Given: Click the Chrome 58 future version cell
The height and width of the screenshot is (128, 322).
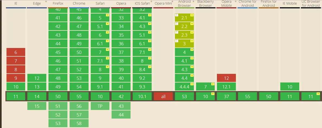Looking at the screenshot, I should tap(79, 123).
